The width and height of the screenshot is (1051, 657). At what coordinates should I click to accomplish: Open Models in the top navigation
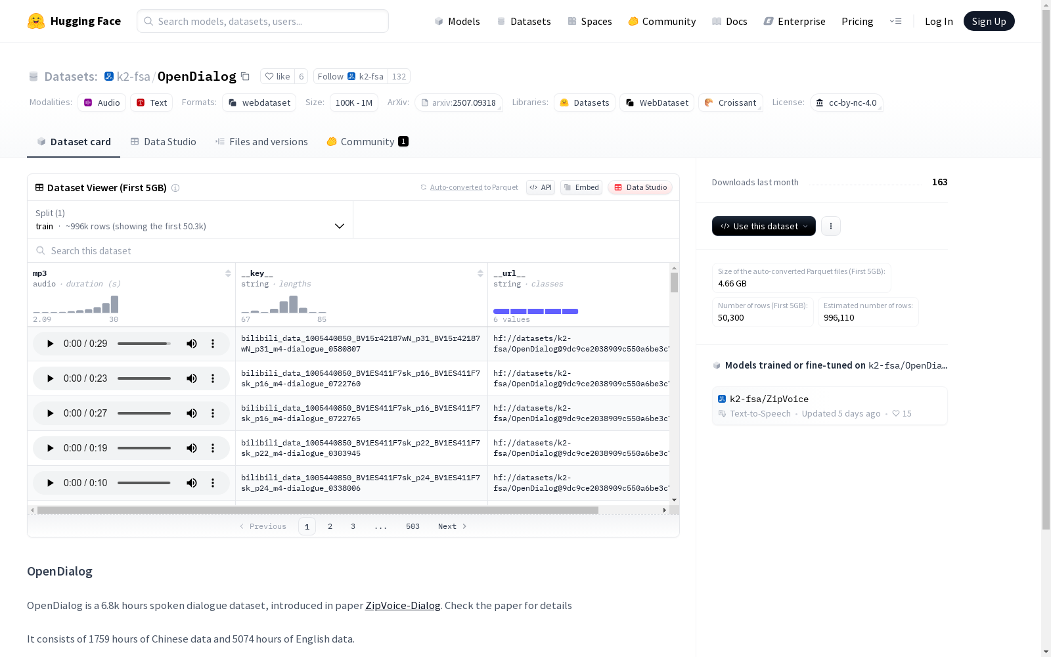tap(457, 21)
